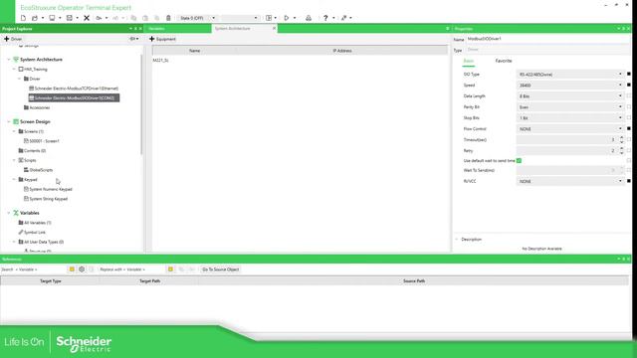The height and width of the screenshot is (358, 637).
Task: Click the add Driver button
Action: tap(13, 39)
